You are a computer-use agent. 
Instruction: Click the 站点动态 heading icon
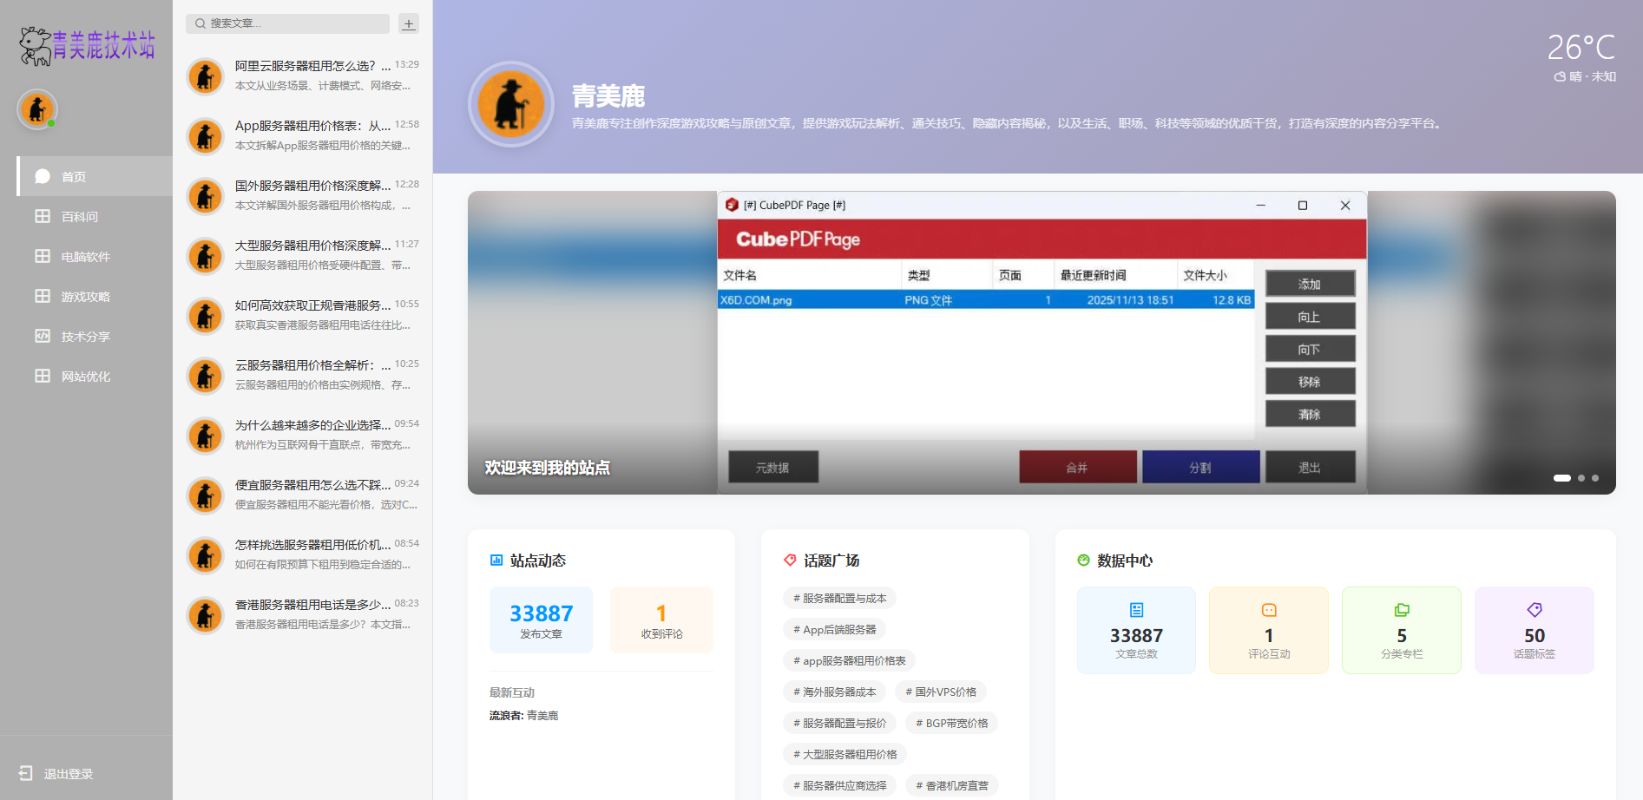pyautogui.click(x=496, y=561)
